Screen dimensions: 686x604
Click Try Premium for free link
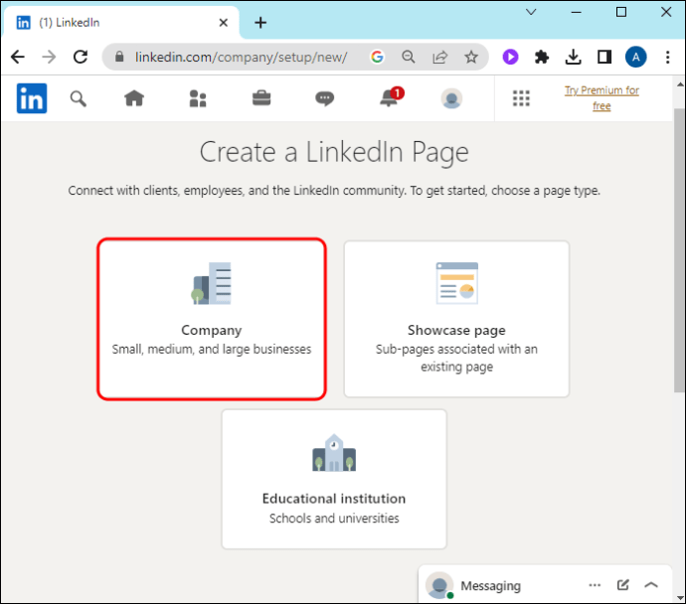click(x=601, y=98)
